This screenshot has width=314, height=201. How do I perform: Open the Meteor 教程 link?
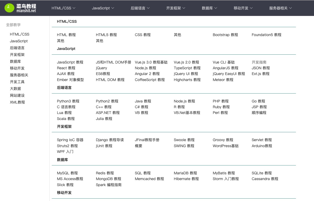(223, 80)
